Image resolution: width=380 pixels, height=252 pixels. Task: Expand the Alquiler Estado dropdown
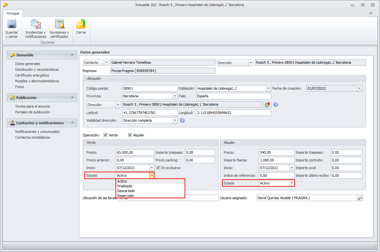coord(291,183)
